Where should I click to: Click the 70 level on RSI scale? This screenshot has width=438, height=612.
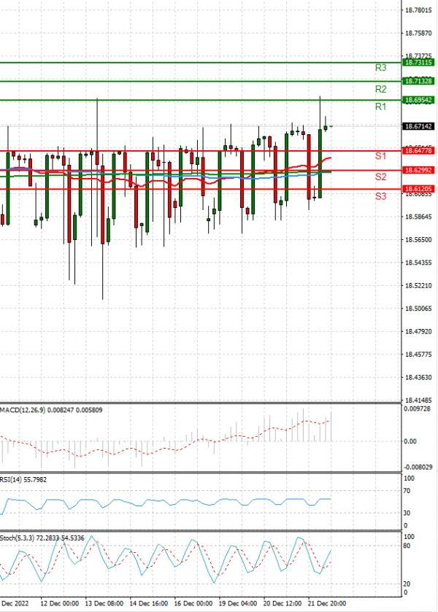click(x=407, y=491)
